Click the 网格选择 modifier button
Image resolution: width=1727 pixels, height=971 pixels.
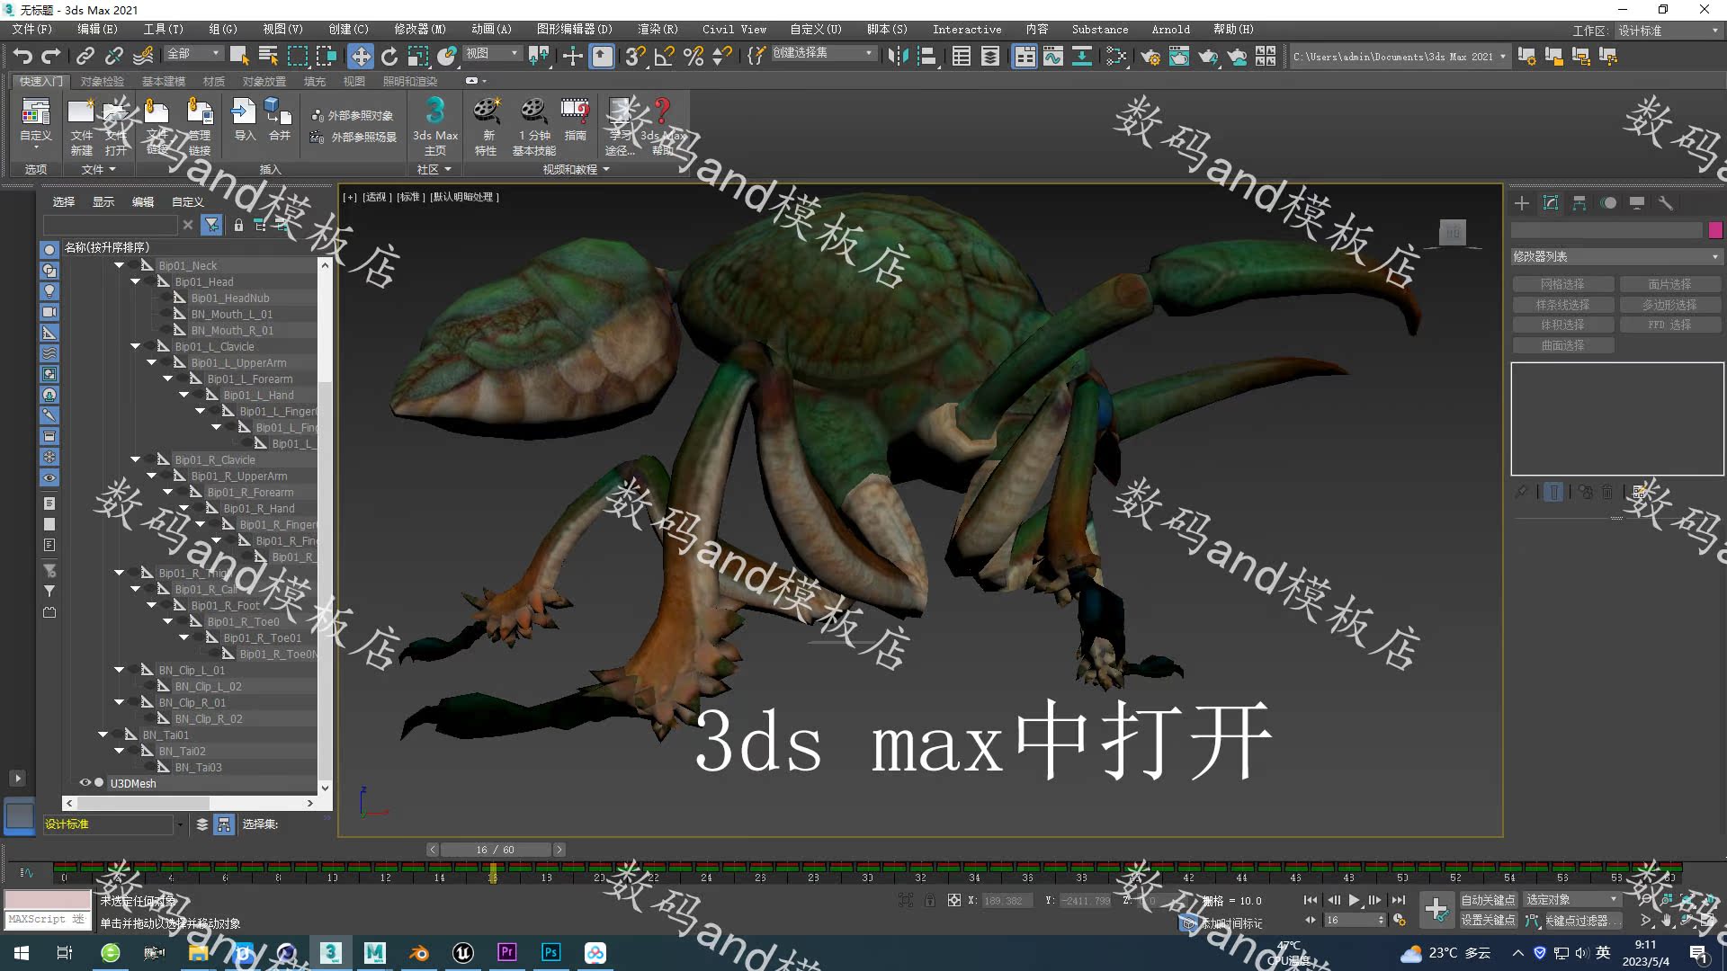[x=1562, y=284]
